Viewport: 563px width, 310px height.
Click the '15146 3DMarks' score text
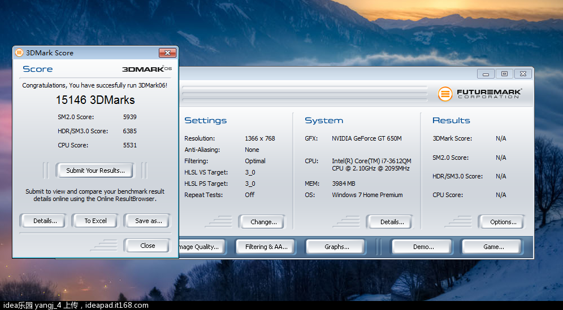tap(95, 100)
